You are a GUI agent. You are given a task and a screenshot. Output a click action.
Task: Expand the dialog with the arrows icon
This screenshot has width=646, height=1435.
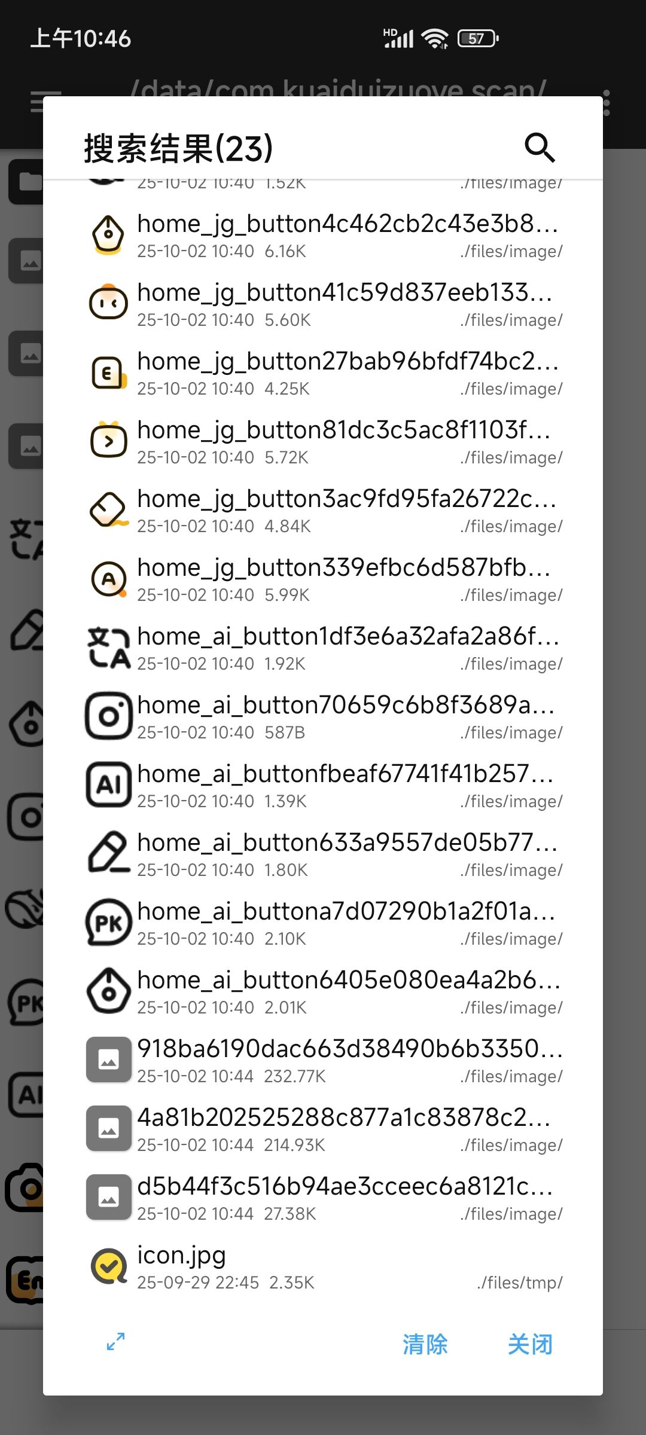pyautogui.click(x=115, y=1341)
